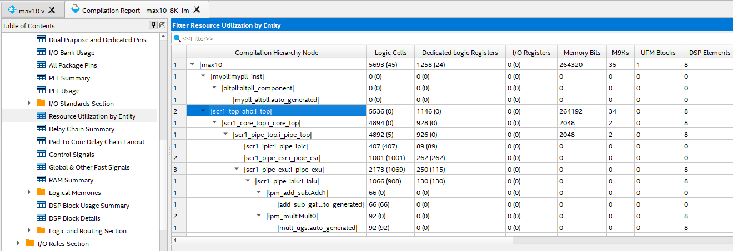Collapse the |scr1_pipe_ialu:i_ialu| node
This screenshot has width=733, height=251.
click(248, 181)
